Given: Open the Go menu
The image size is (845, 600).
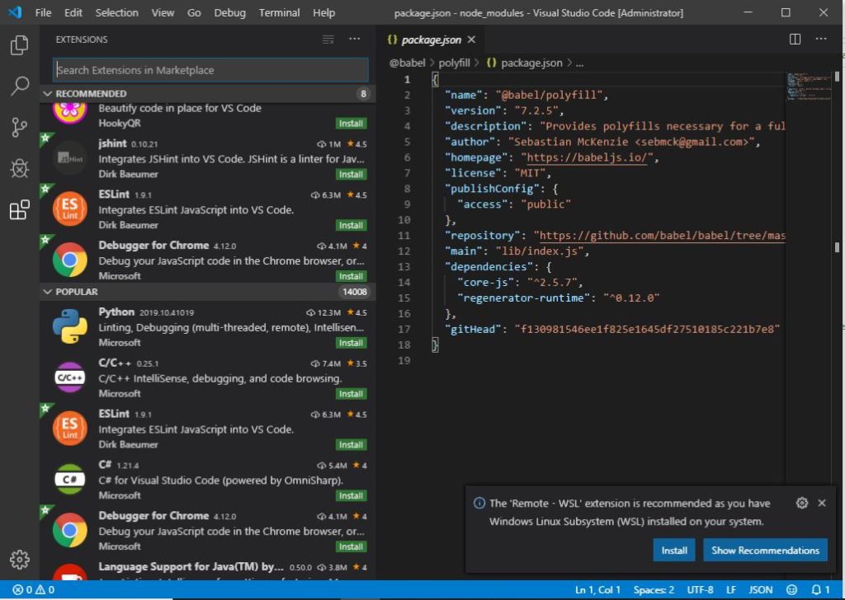Looking at the screenshot, I should [194, 12].
